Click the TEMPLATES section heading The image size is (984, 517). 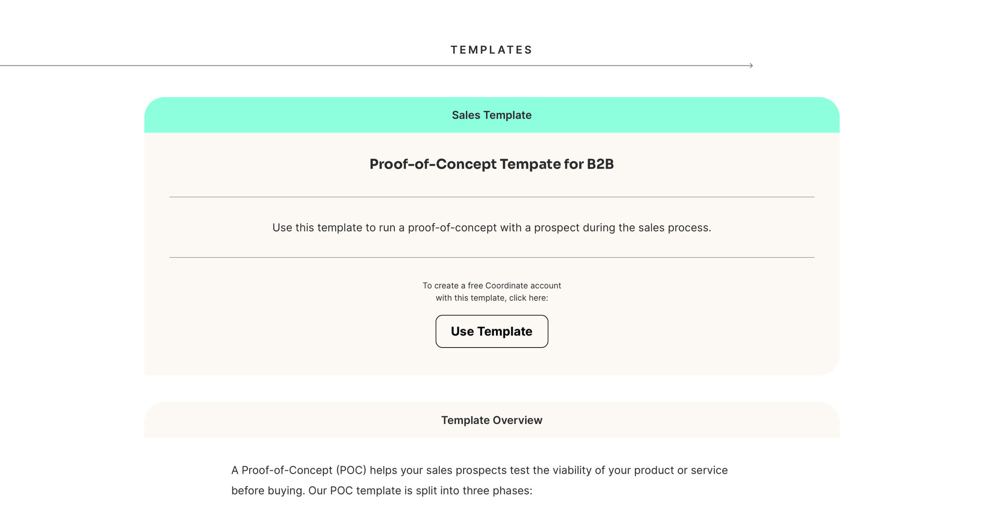(x=492, y=50)
